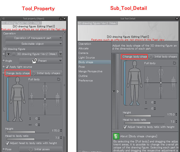Open 3D drawing figure list dropdown arrow
Screen dimensions: 180x152
pos(61,54)
